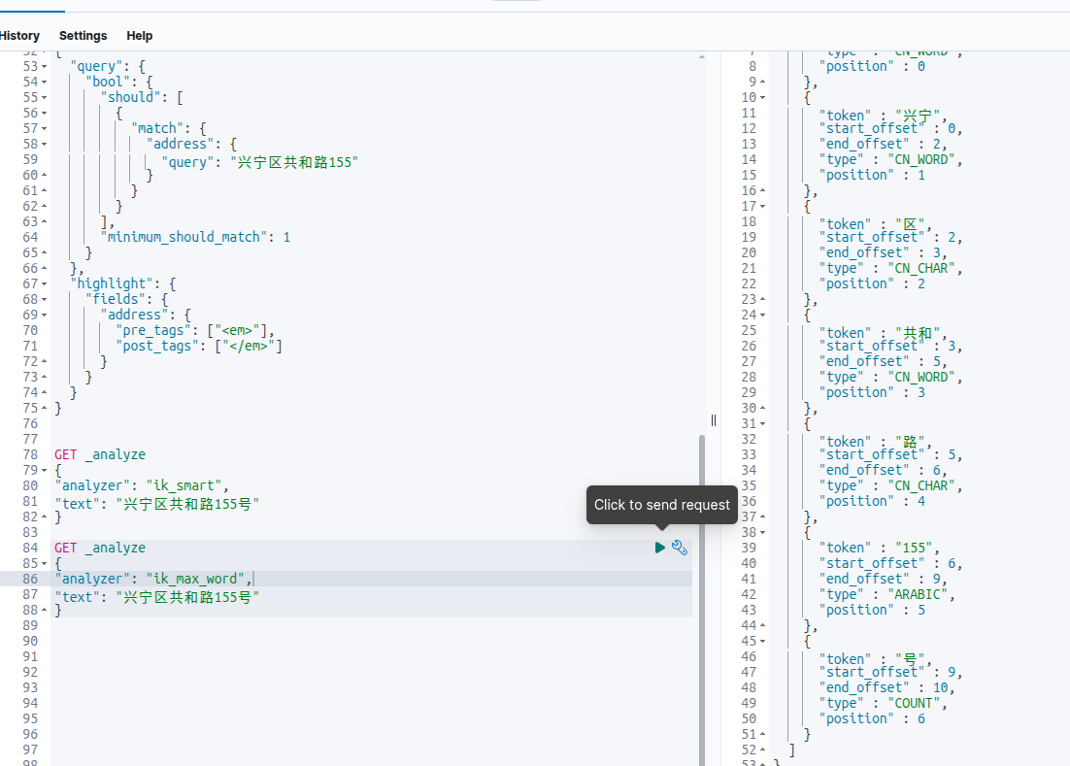
Task: Collapse the fold arrow on line 53
Action: click(45, 67)
